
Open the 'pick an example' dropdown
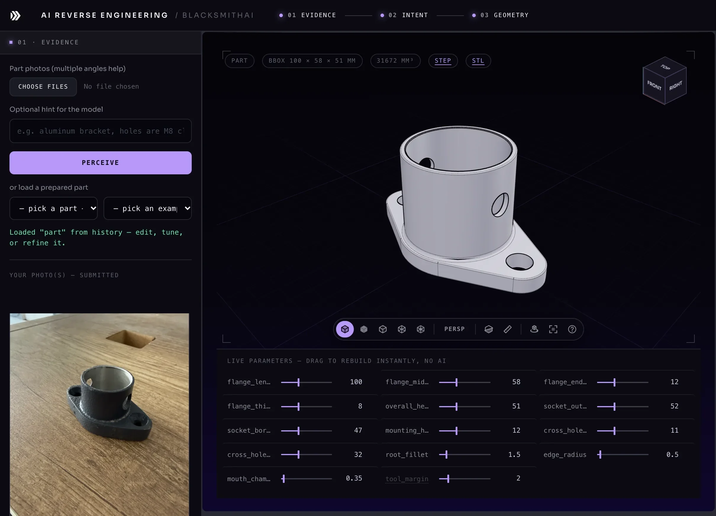[x=147, y=208]
